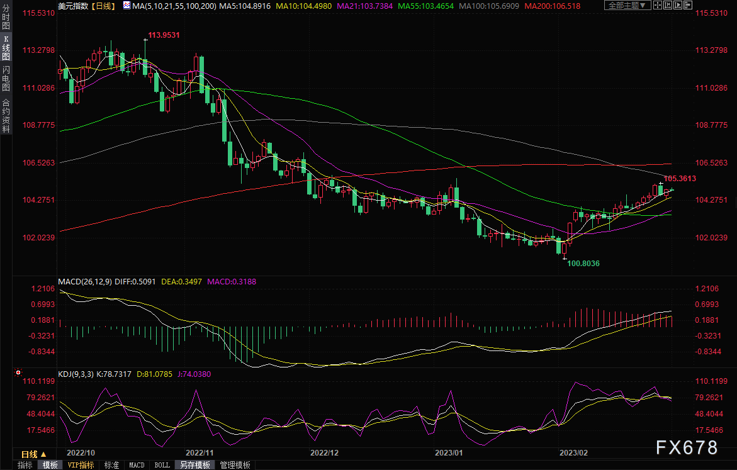Click the MA10:104.4980 value

tap(303, 6)
